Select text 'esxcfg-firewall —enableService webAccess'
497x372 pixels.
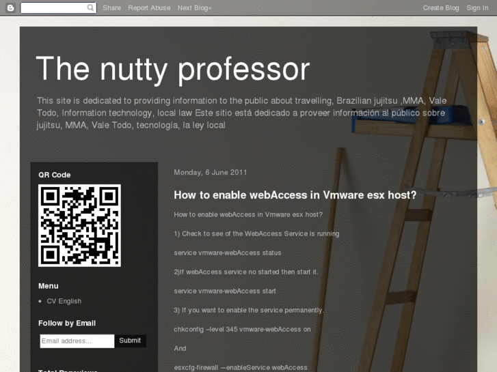(x=241, y=368)
